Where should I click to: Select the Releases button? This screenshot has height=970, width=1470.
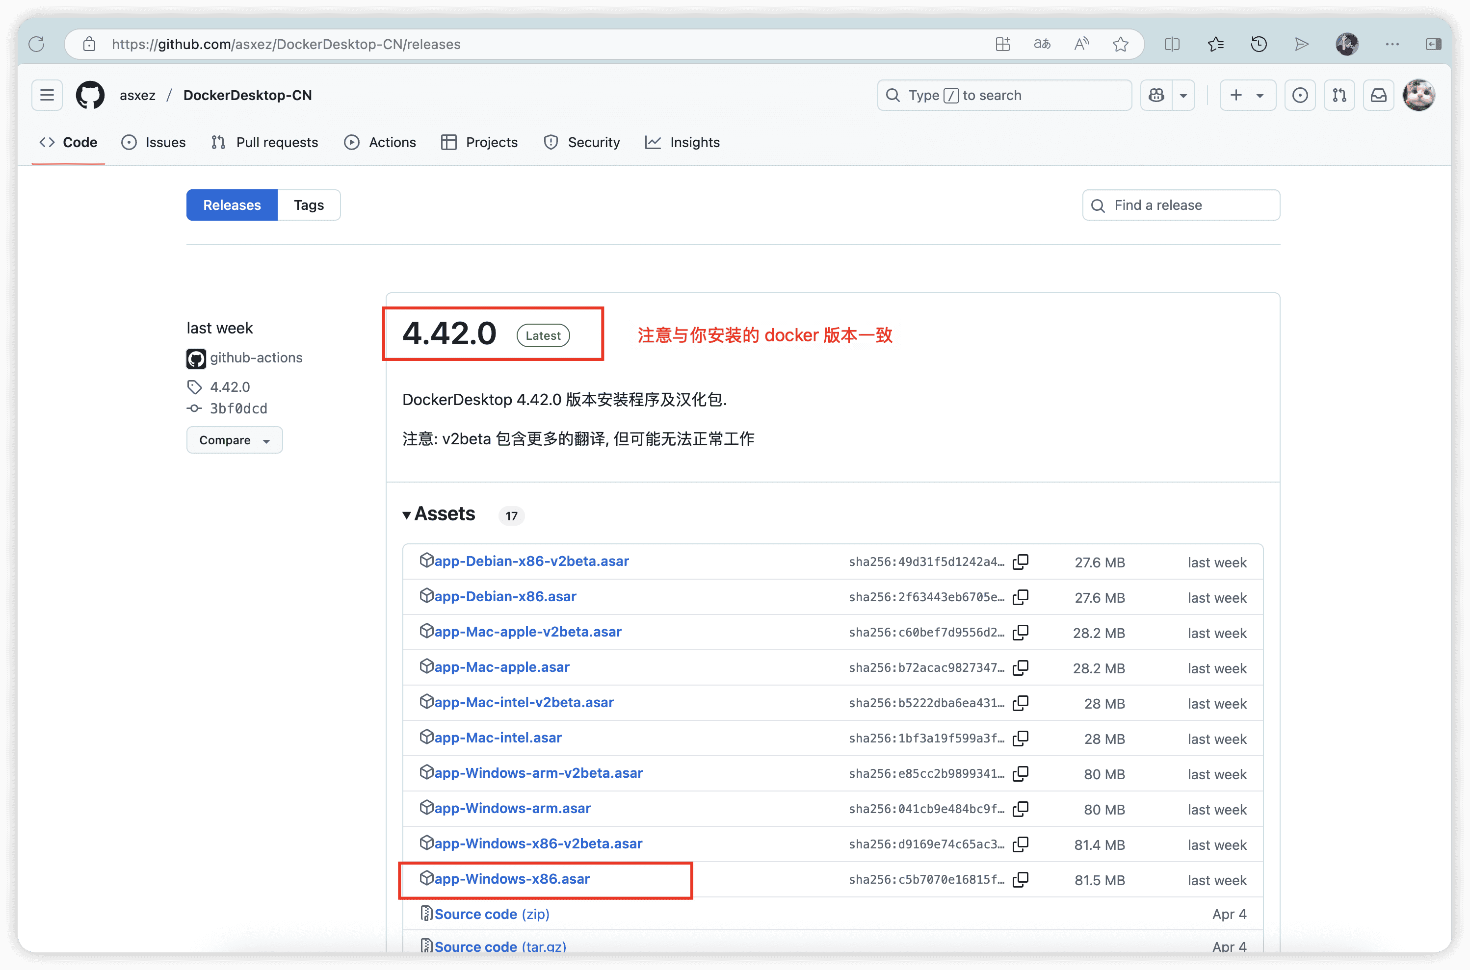click(x=232, y=205)
